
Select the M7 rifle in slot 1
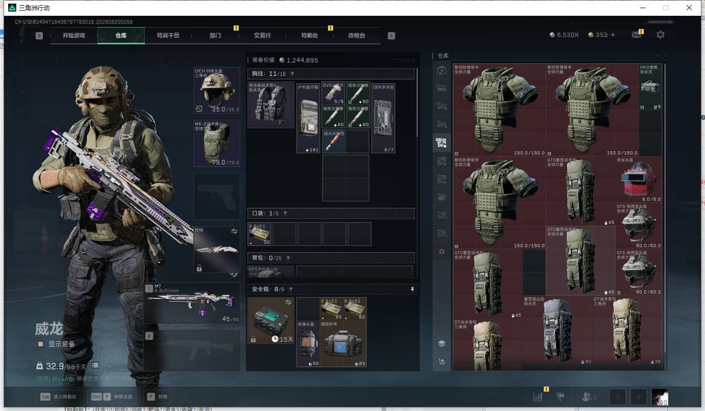[x=191, y=303]
